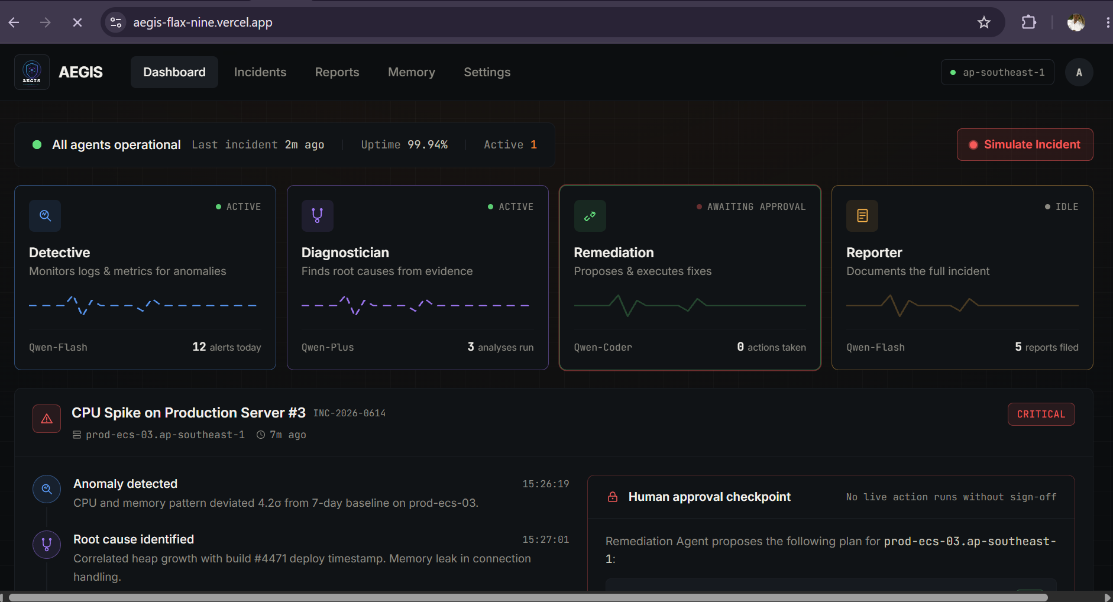Click the Qwen-Plus model label
Image resolution: width=1113 pixels, height=602 pixels.
coord(328,348)
